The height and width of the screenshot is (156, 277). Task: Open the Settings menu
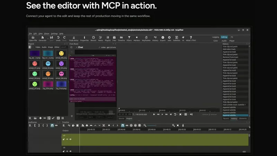54,34
